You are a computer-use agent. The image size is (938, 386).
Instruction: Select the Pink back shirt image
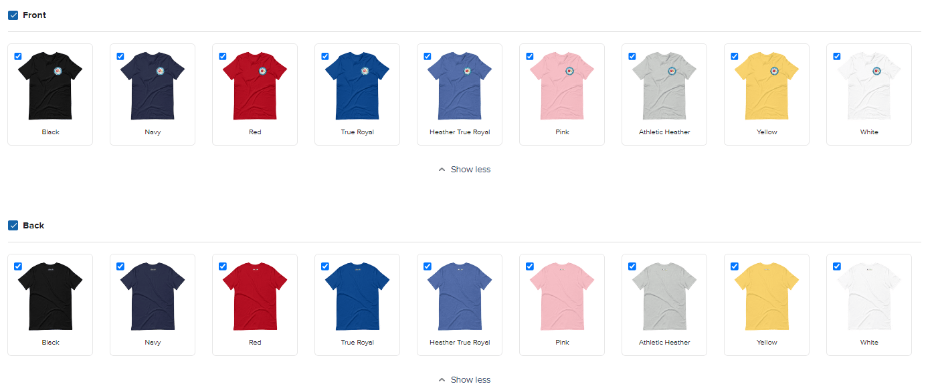[562, 296]
